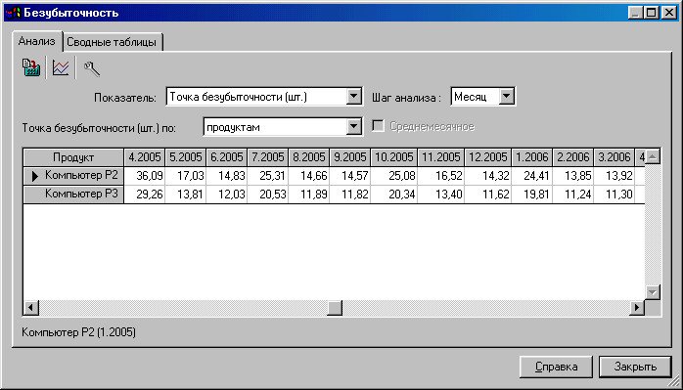Select the Компьютер Р2 row header
Viewport: 683px width, 390px height.
73,176
